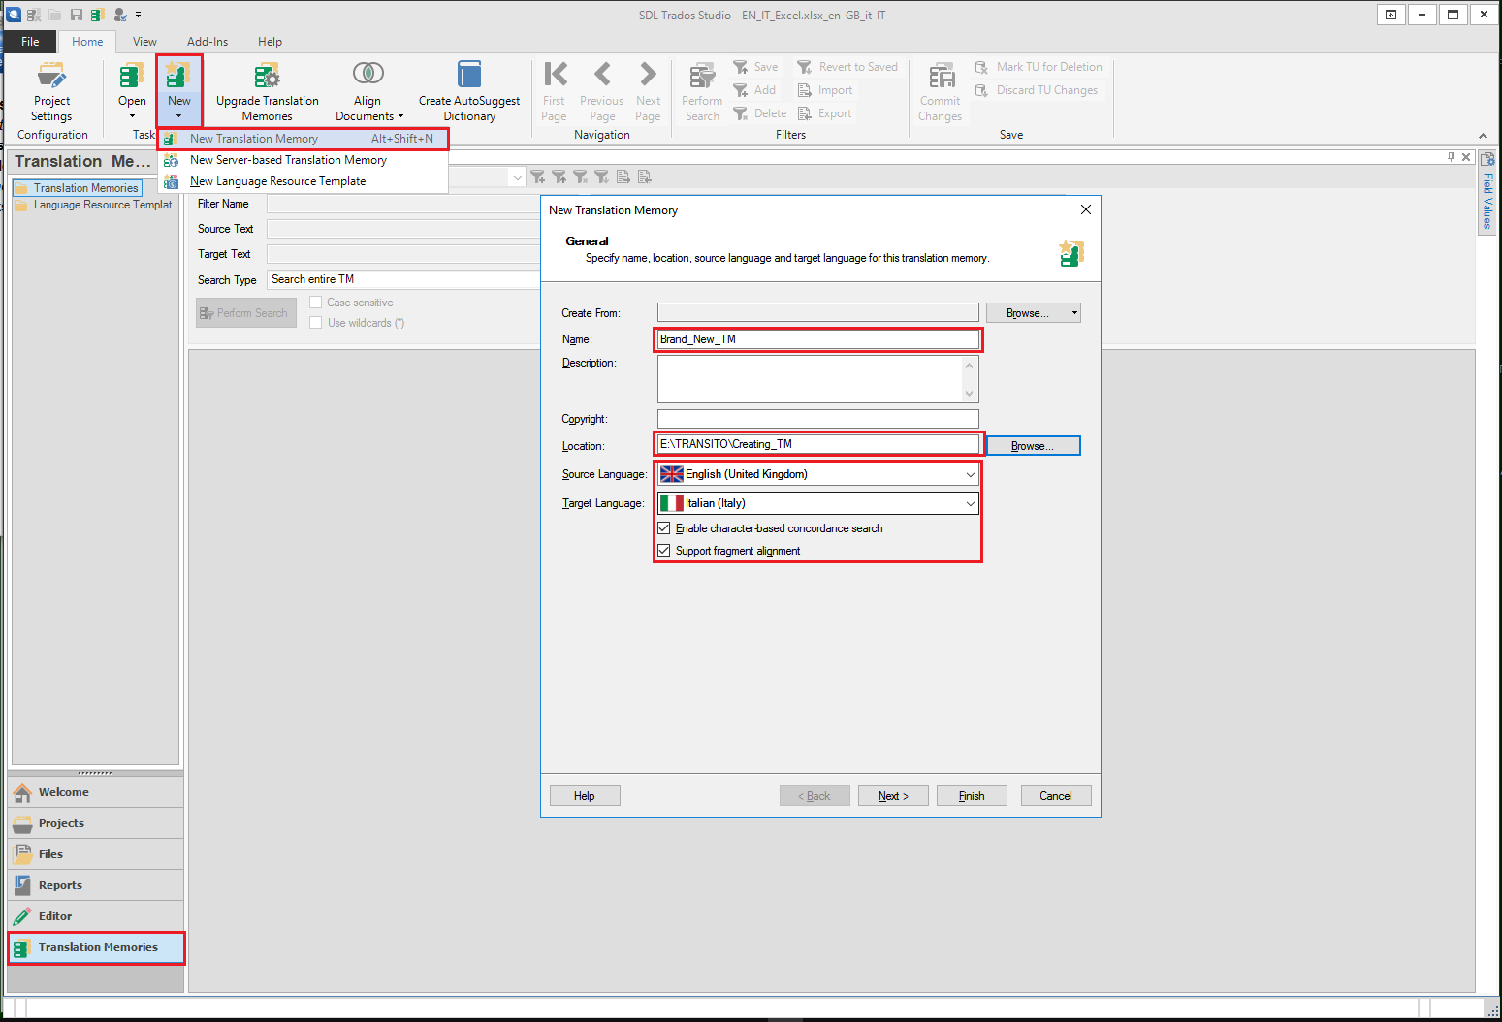Screen dimensions: 1502x1022
Task: Open the Reports view in sidebar
Action: [96, 885]
